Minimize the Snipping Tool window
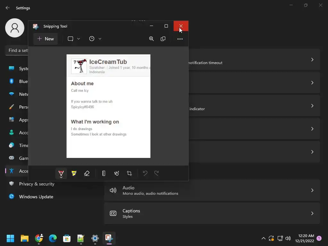Viewport: 328px width, 246px height. coord(152,26)
